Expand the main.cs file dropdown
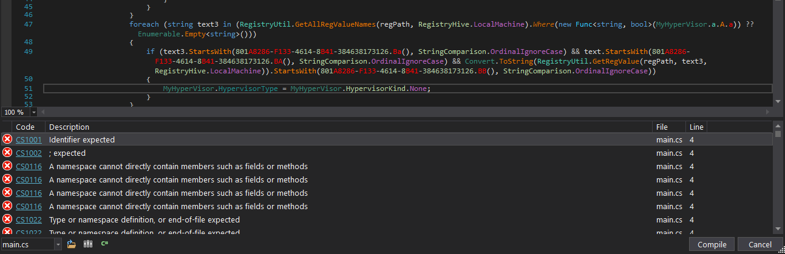Screen dimensions: 785x254 pos(58,244)
